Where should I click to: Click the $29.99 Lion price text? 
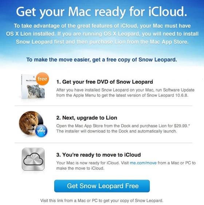(181, 126)
